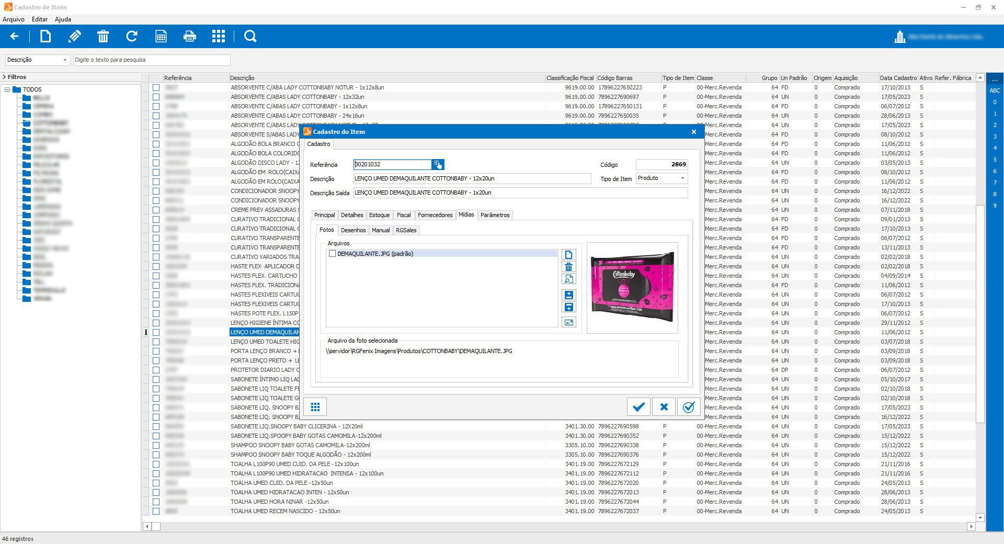The width and height of the screenshot is (1004, 544).
Task: Open the Tipo de Item Produto dropdown
Action: tap(682, 178)
